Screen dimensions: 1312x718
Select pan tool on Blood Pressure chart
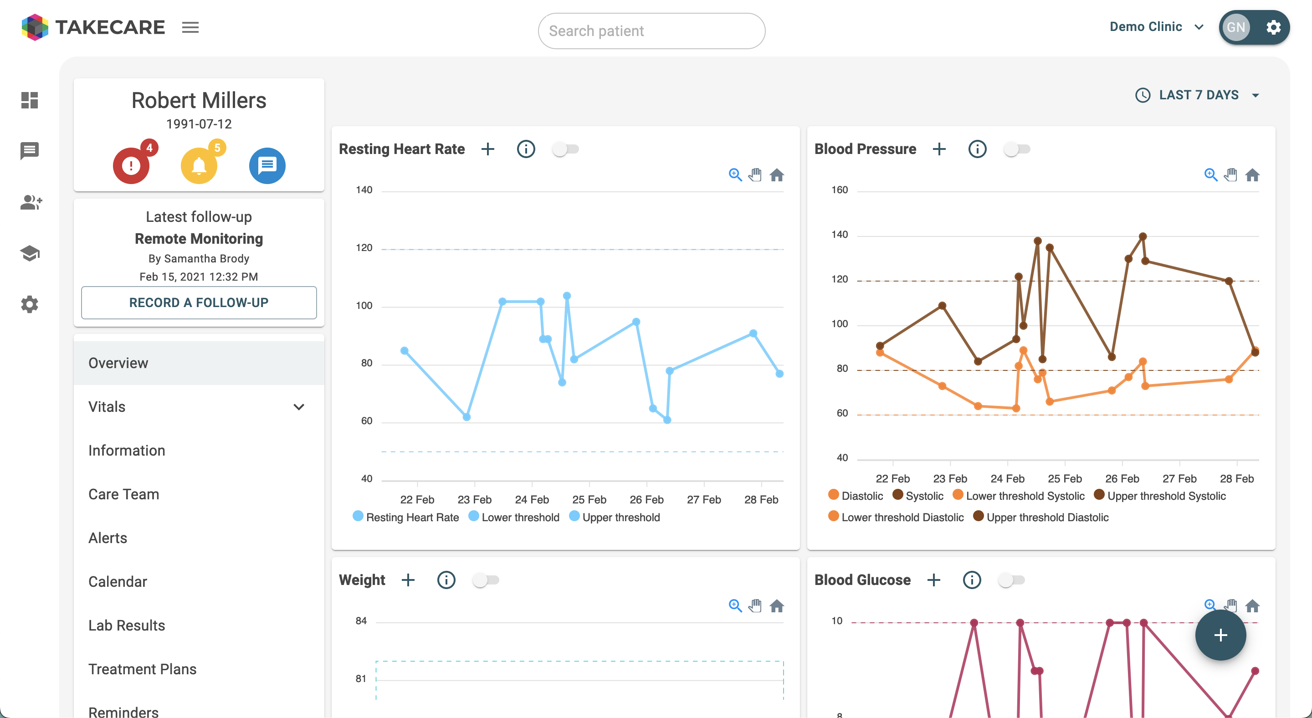click(1231, 174)
